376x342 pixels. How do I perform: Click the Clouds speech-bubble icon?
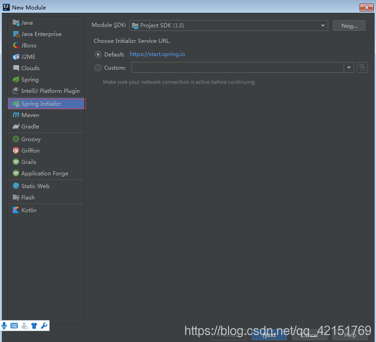click(x=16, y=68)
